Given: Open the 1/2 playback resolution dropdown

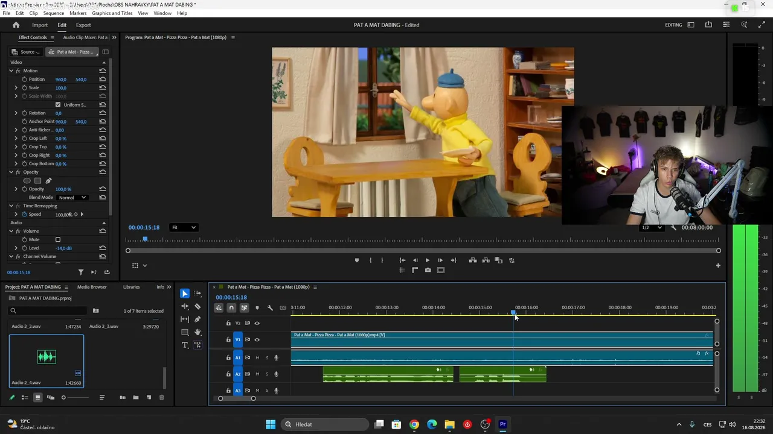Looking at the screenshot, I should pyautogui.click(x=652, y=228).
